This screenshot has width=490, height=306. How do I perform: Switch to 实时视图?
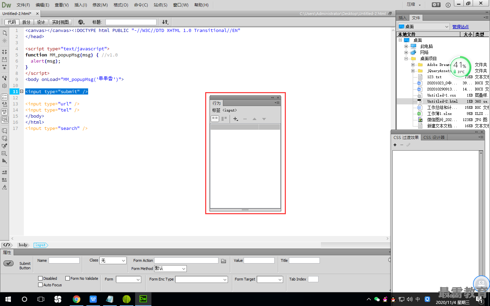point(60,22)
